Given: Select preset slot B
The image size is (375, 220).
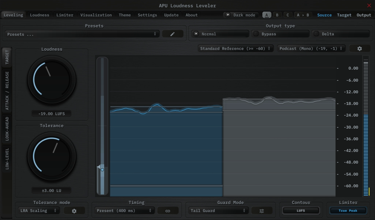Looking at the screenshot, I should pyautogui.click(x=277, y=15).
